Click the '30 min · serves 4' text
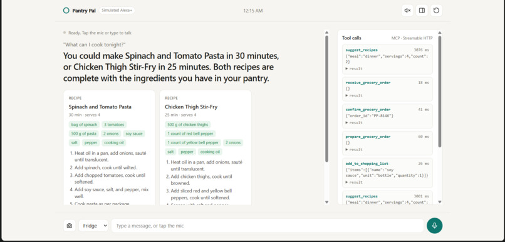This screenshot has width=505, height=242. tap(85, 115)
